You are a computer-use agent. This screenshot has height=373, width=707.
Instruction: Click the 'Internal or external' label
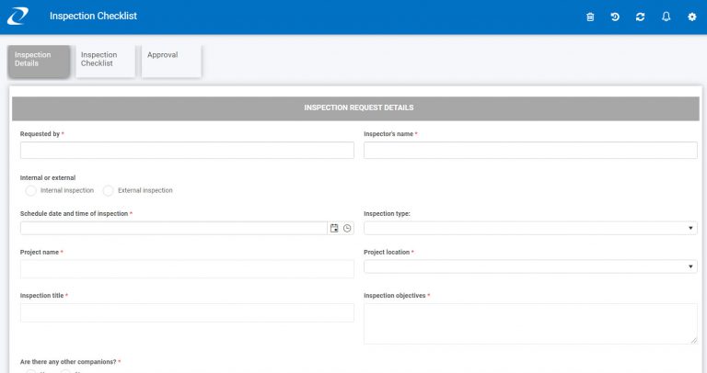48,177
